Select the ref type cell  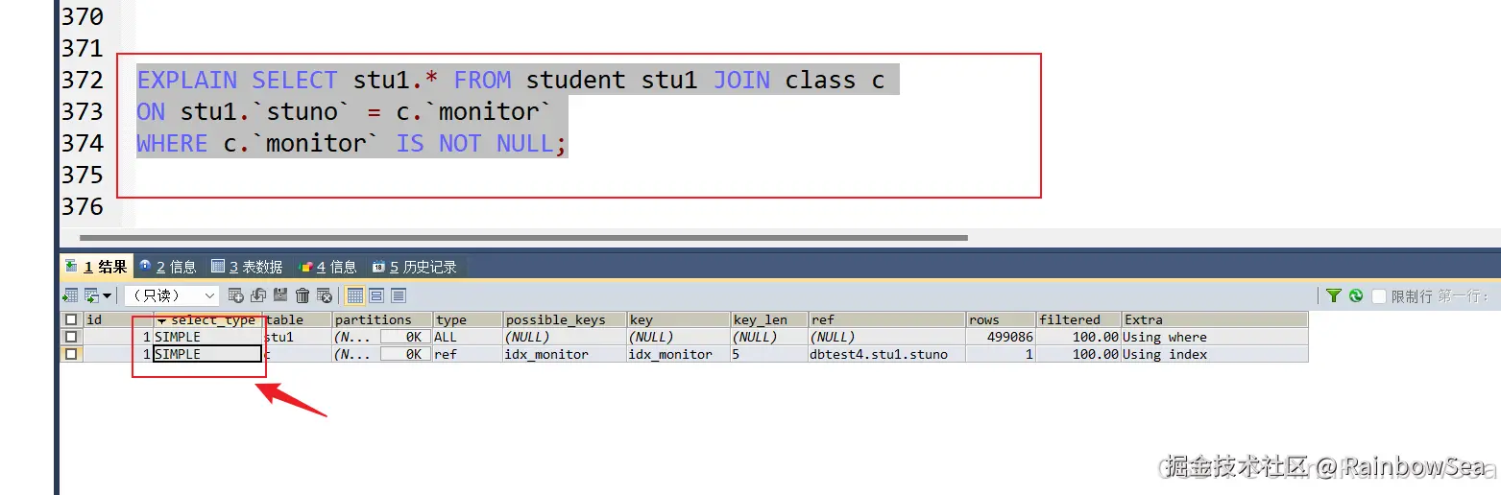click(x=468, y=354)
